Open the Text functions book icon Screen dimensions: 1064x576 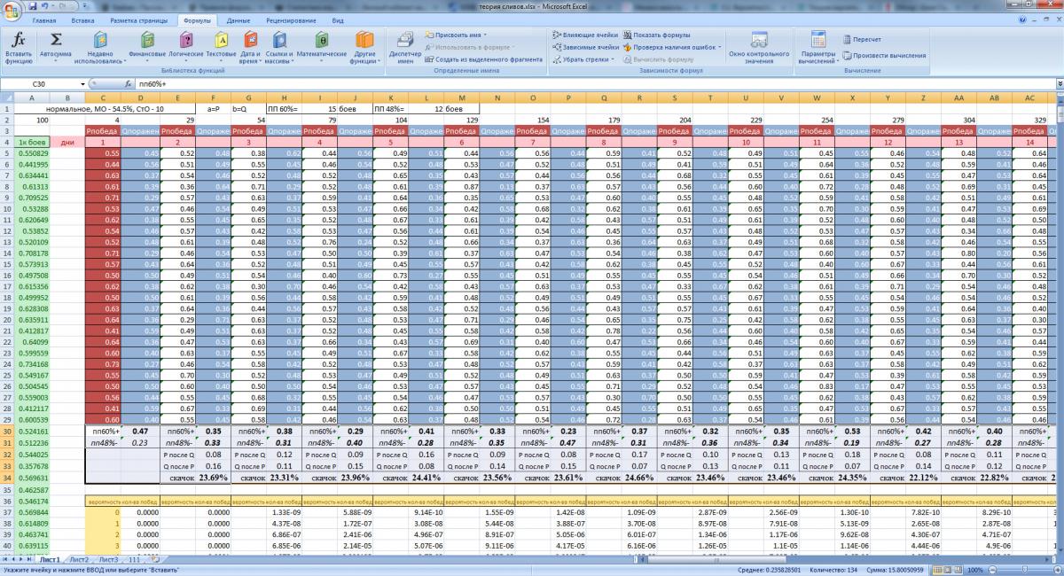click(x=221, y=46)
